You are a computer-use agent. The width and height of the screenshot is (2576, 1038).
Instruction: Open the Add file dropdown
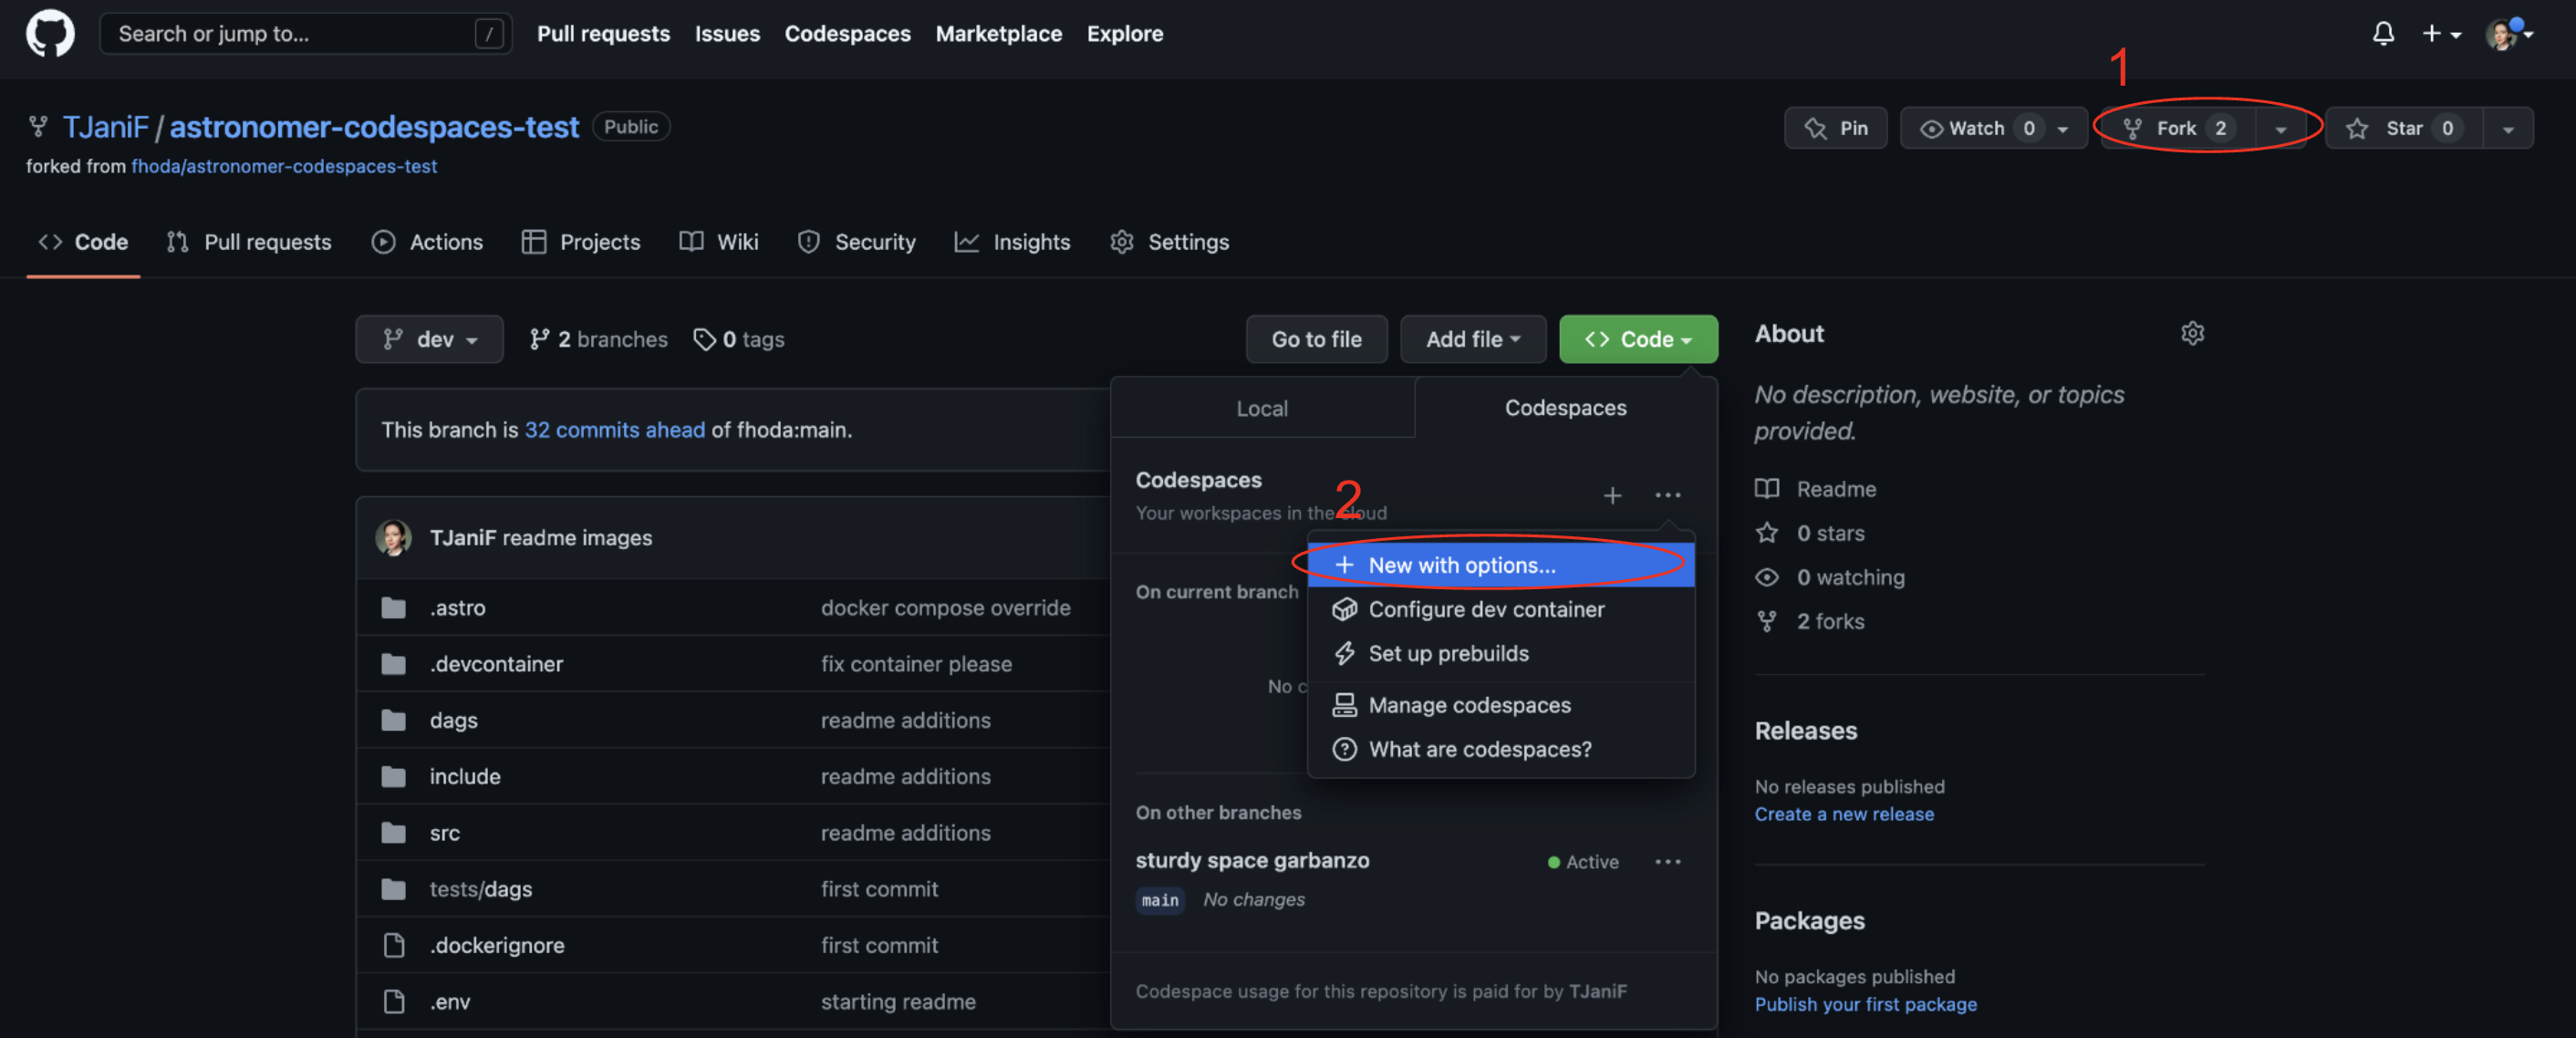pyautogui.click(x=1472, y=340)
